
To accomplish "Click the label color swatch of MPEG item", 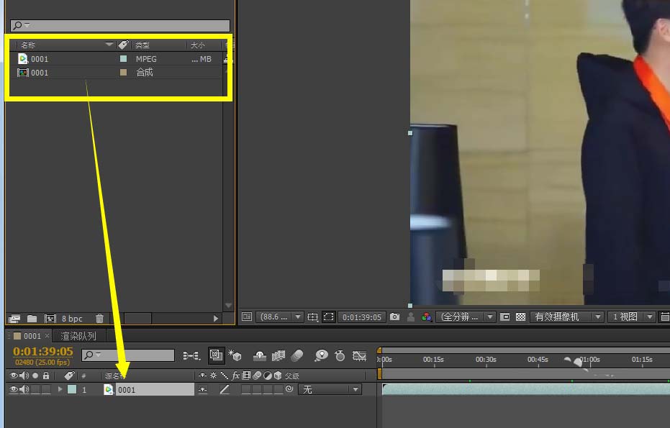I will (x=124, y=59).
